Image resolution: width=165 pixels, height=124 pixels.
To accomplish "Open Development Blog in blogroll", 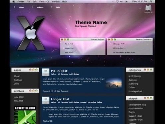I will 137,105.
